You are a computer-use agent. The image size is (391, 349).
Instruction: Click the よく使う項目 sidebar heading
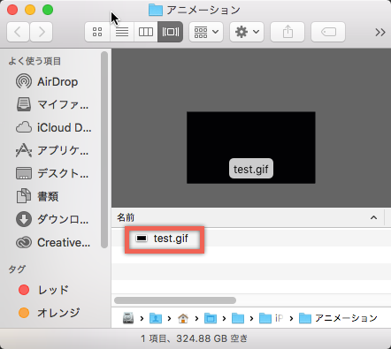34,61
